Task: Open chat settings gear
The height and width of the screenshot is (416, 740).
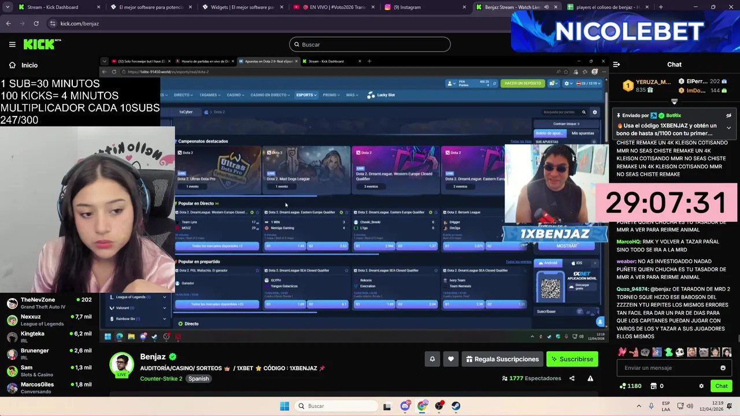Action: point(701,386)
